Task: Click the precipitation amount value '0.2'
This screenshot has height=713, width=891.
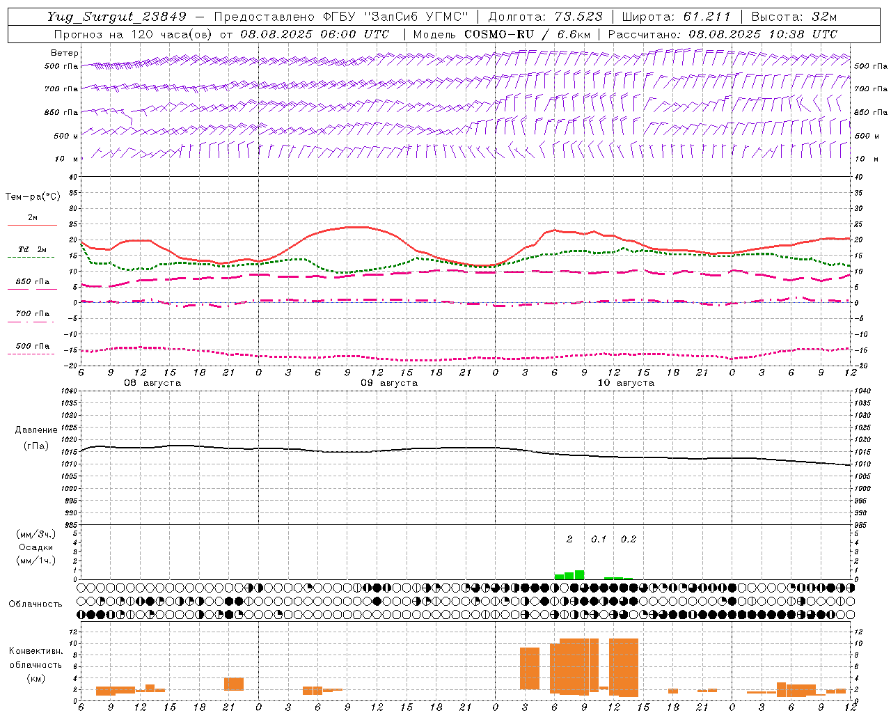Action: pyautogui.click(x=629, y=540)
